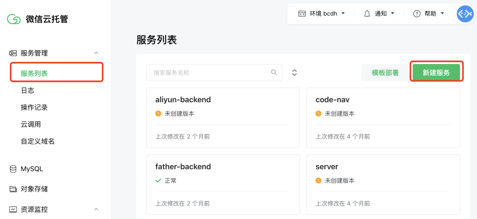Click the object storage folder icon
The width and height of the screenshot is (477, 219).
(x=13, y=189)
